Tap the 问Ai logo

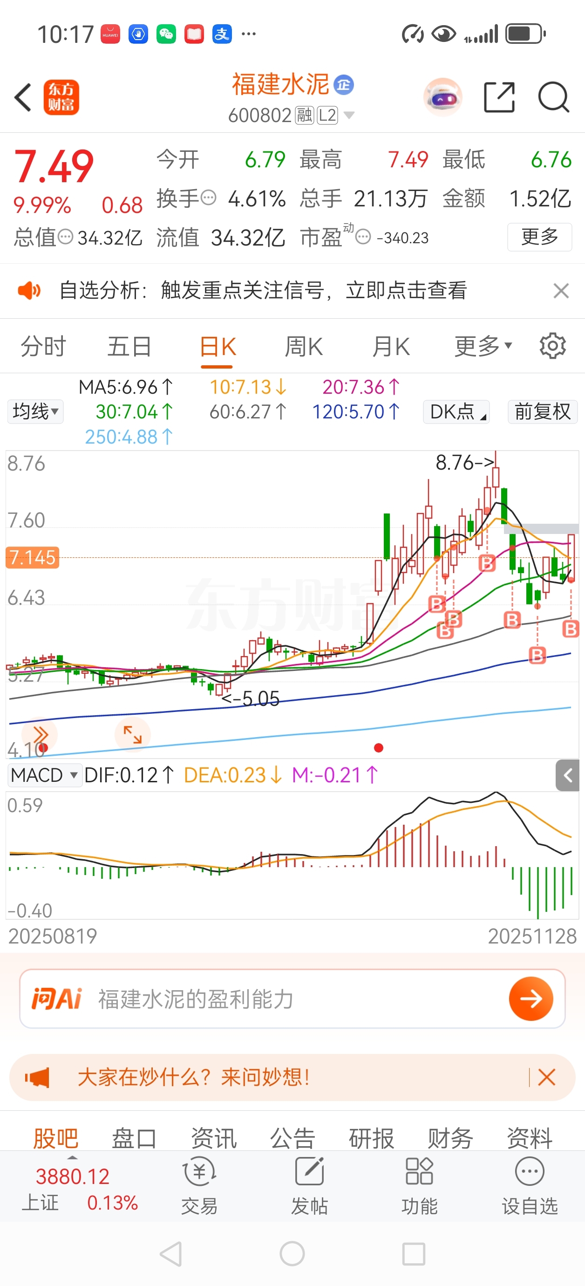pos(56,999)
